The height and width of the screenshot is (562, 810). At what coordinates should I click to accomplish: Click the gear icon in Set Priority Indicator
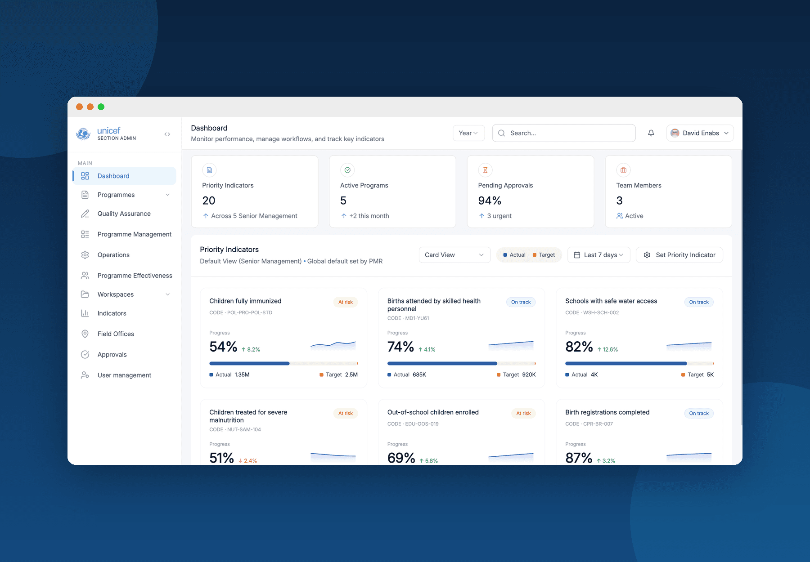(647, 255)
